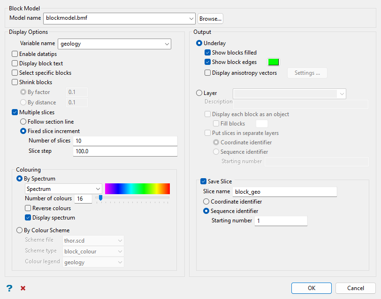Pick the Coordinate identifier option under Save Slice

[206, 202]
